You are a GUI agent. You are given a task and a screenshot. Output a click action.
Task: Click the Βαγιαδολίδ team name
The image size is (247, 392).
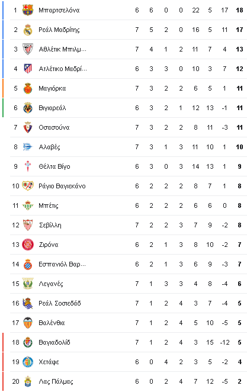point(54,342)
